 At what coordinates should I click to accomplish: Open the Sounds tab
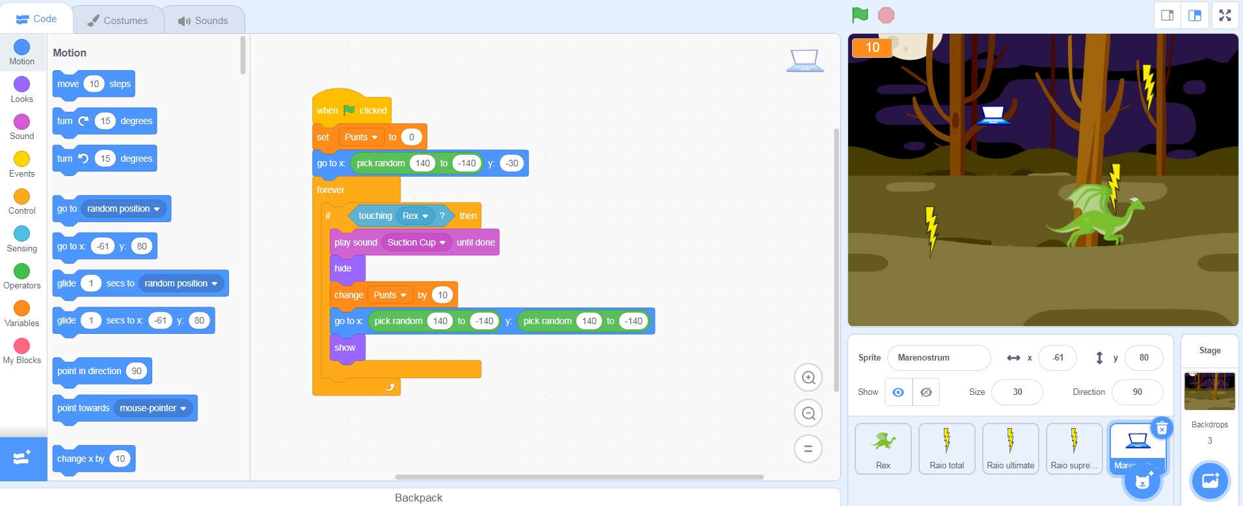(x=204, y=20)
